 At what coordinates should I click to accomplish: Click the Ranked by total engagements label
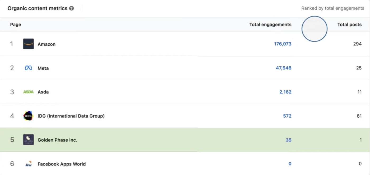point(333,8)
